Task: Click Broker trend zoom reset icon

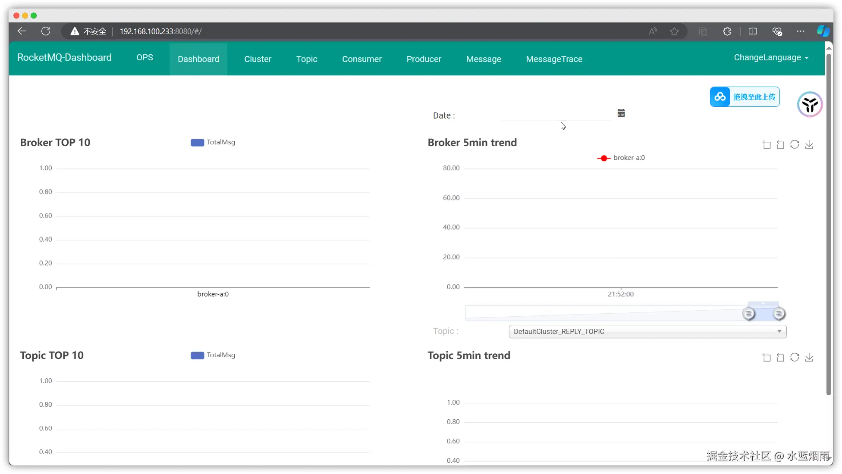Action: pyautogui.click(x=780, y=145)
